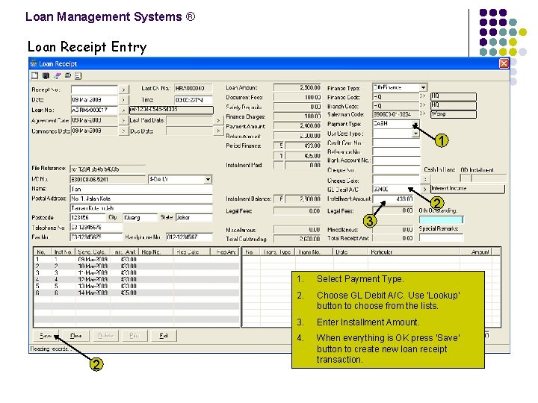
Task: Click the Cheque No. input field
Action: point(396,169)
